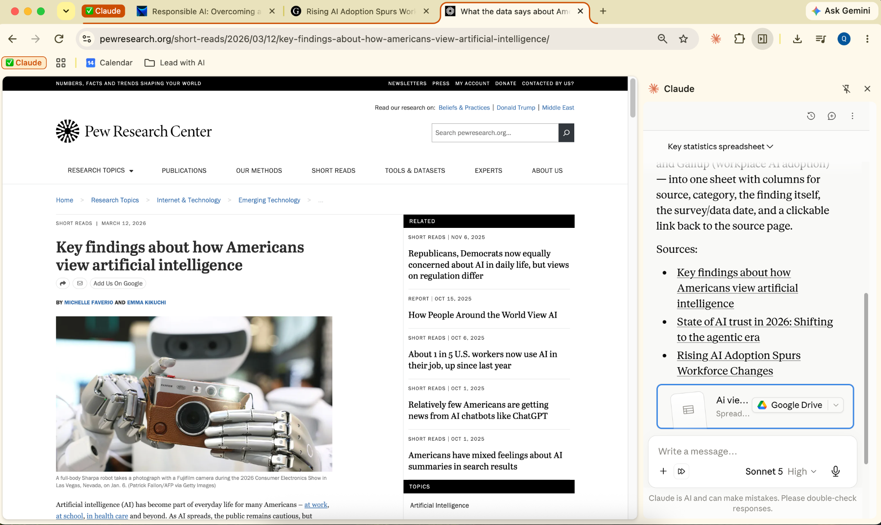Open the Calendar bookmark

(109, 63)
